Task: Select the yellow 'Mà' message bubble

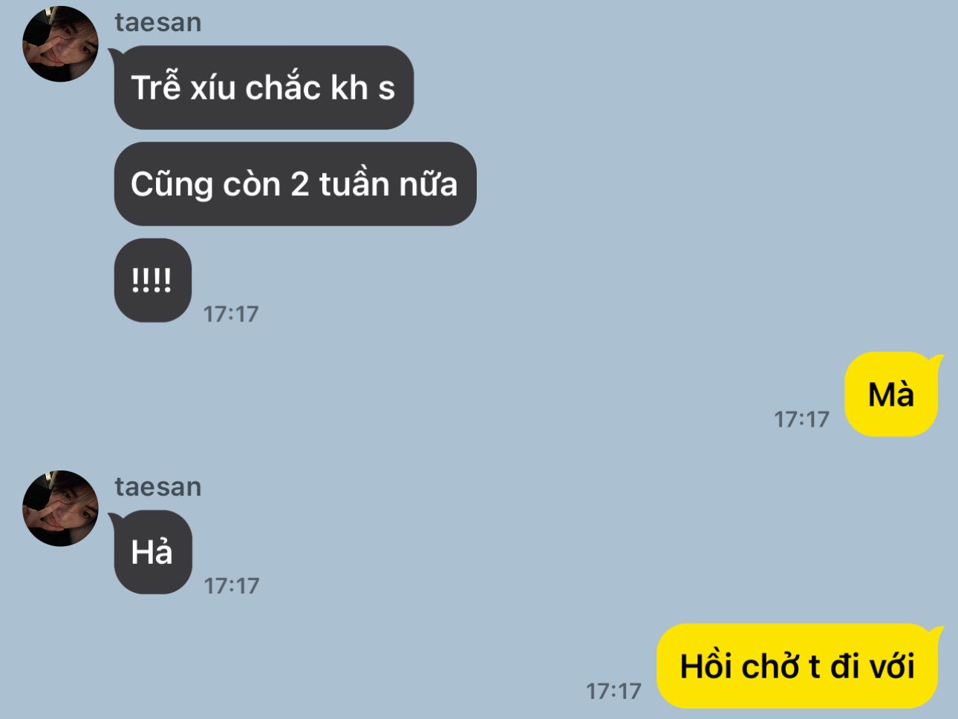Action: [892, 394]
